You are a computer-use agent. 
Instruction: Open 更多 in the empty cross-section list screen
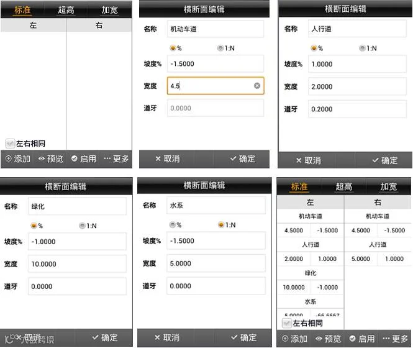[116, 158]
